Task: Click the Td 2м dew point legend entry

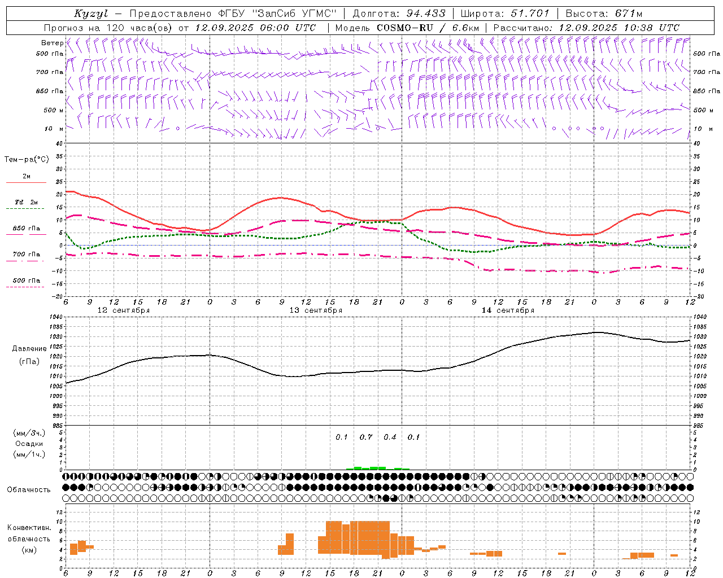Action: click(x=26, y=204)
